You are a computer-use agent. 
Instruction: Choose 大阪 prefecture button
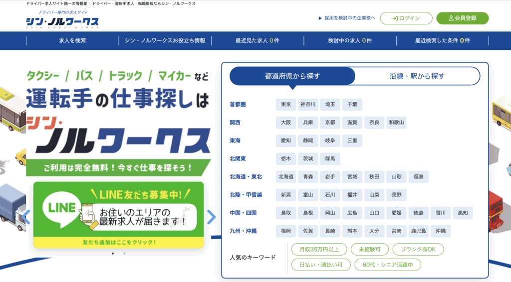point(286,123)
